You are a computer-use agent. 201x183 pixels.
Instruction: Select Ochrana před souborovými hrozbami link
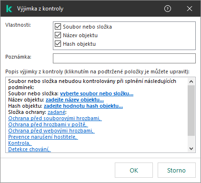(55, 118)
